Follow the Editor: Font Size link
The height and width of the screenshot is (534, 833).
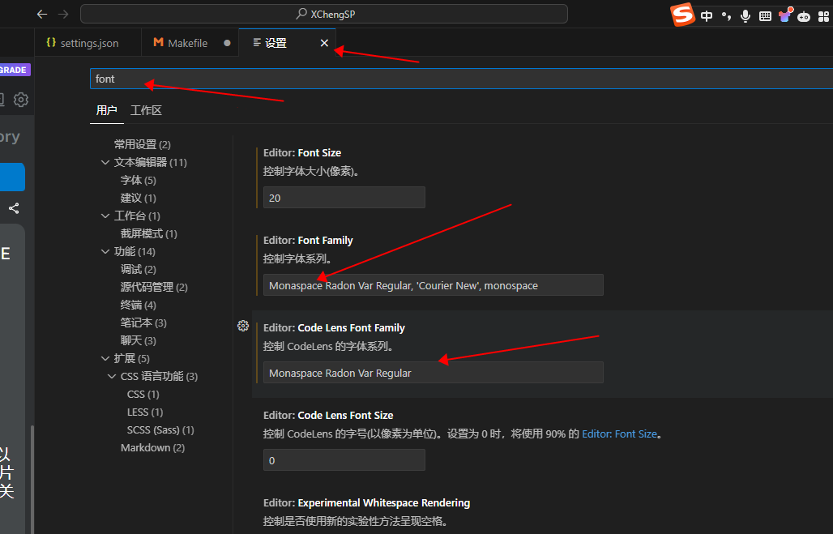click(619, 434)
